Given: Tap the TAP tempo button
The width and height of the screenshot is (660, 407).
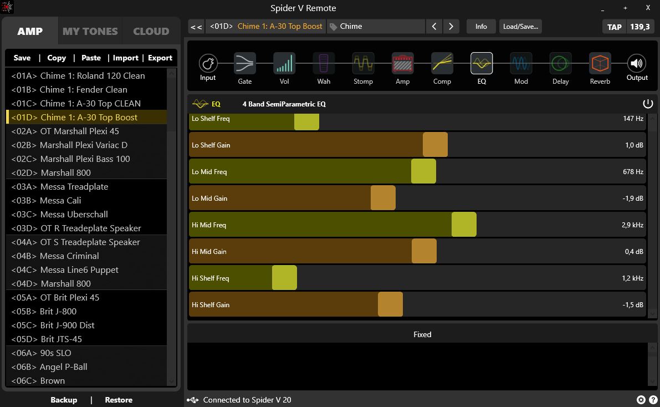Looking at the screenshot, I should pyautogui.click(x=614, y=27).
